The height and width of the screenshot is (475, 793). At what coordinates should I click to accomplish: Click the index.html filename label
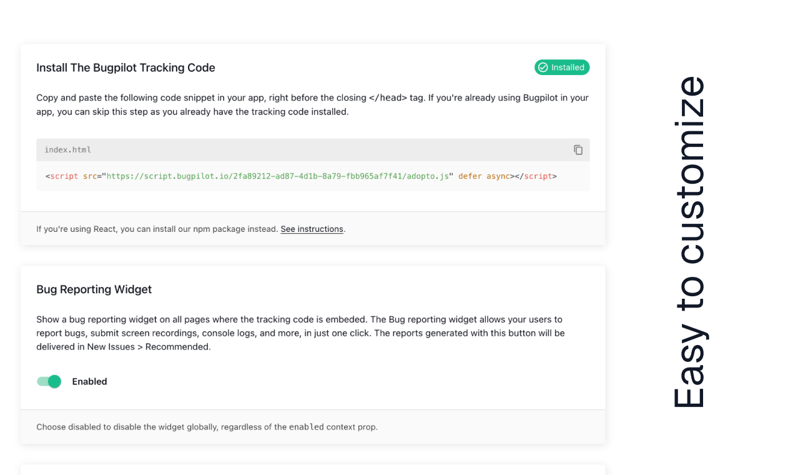(x=67, y=150)
